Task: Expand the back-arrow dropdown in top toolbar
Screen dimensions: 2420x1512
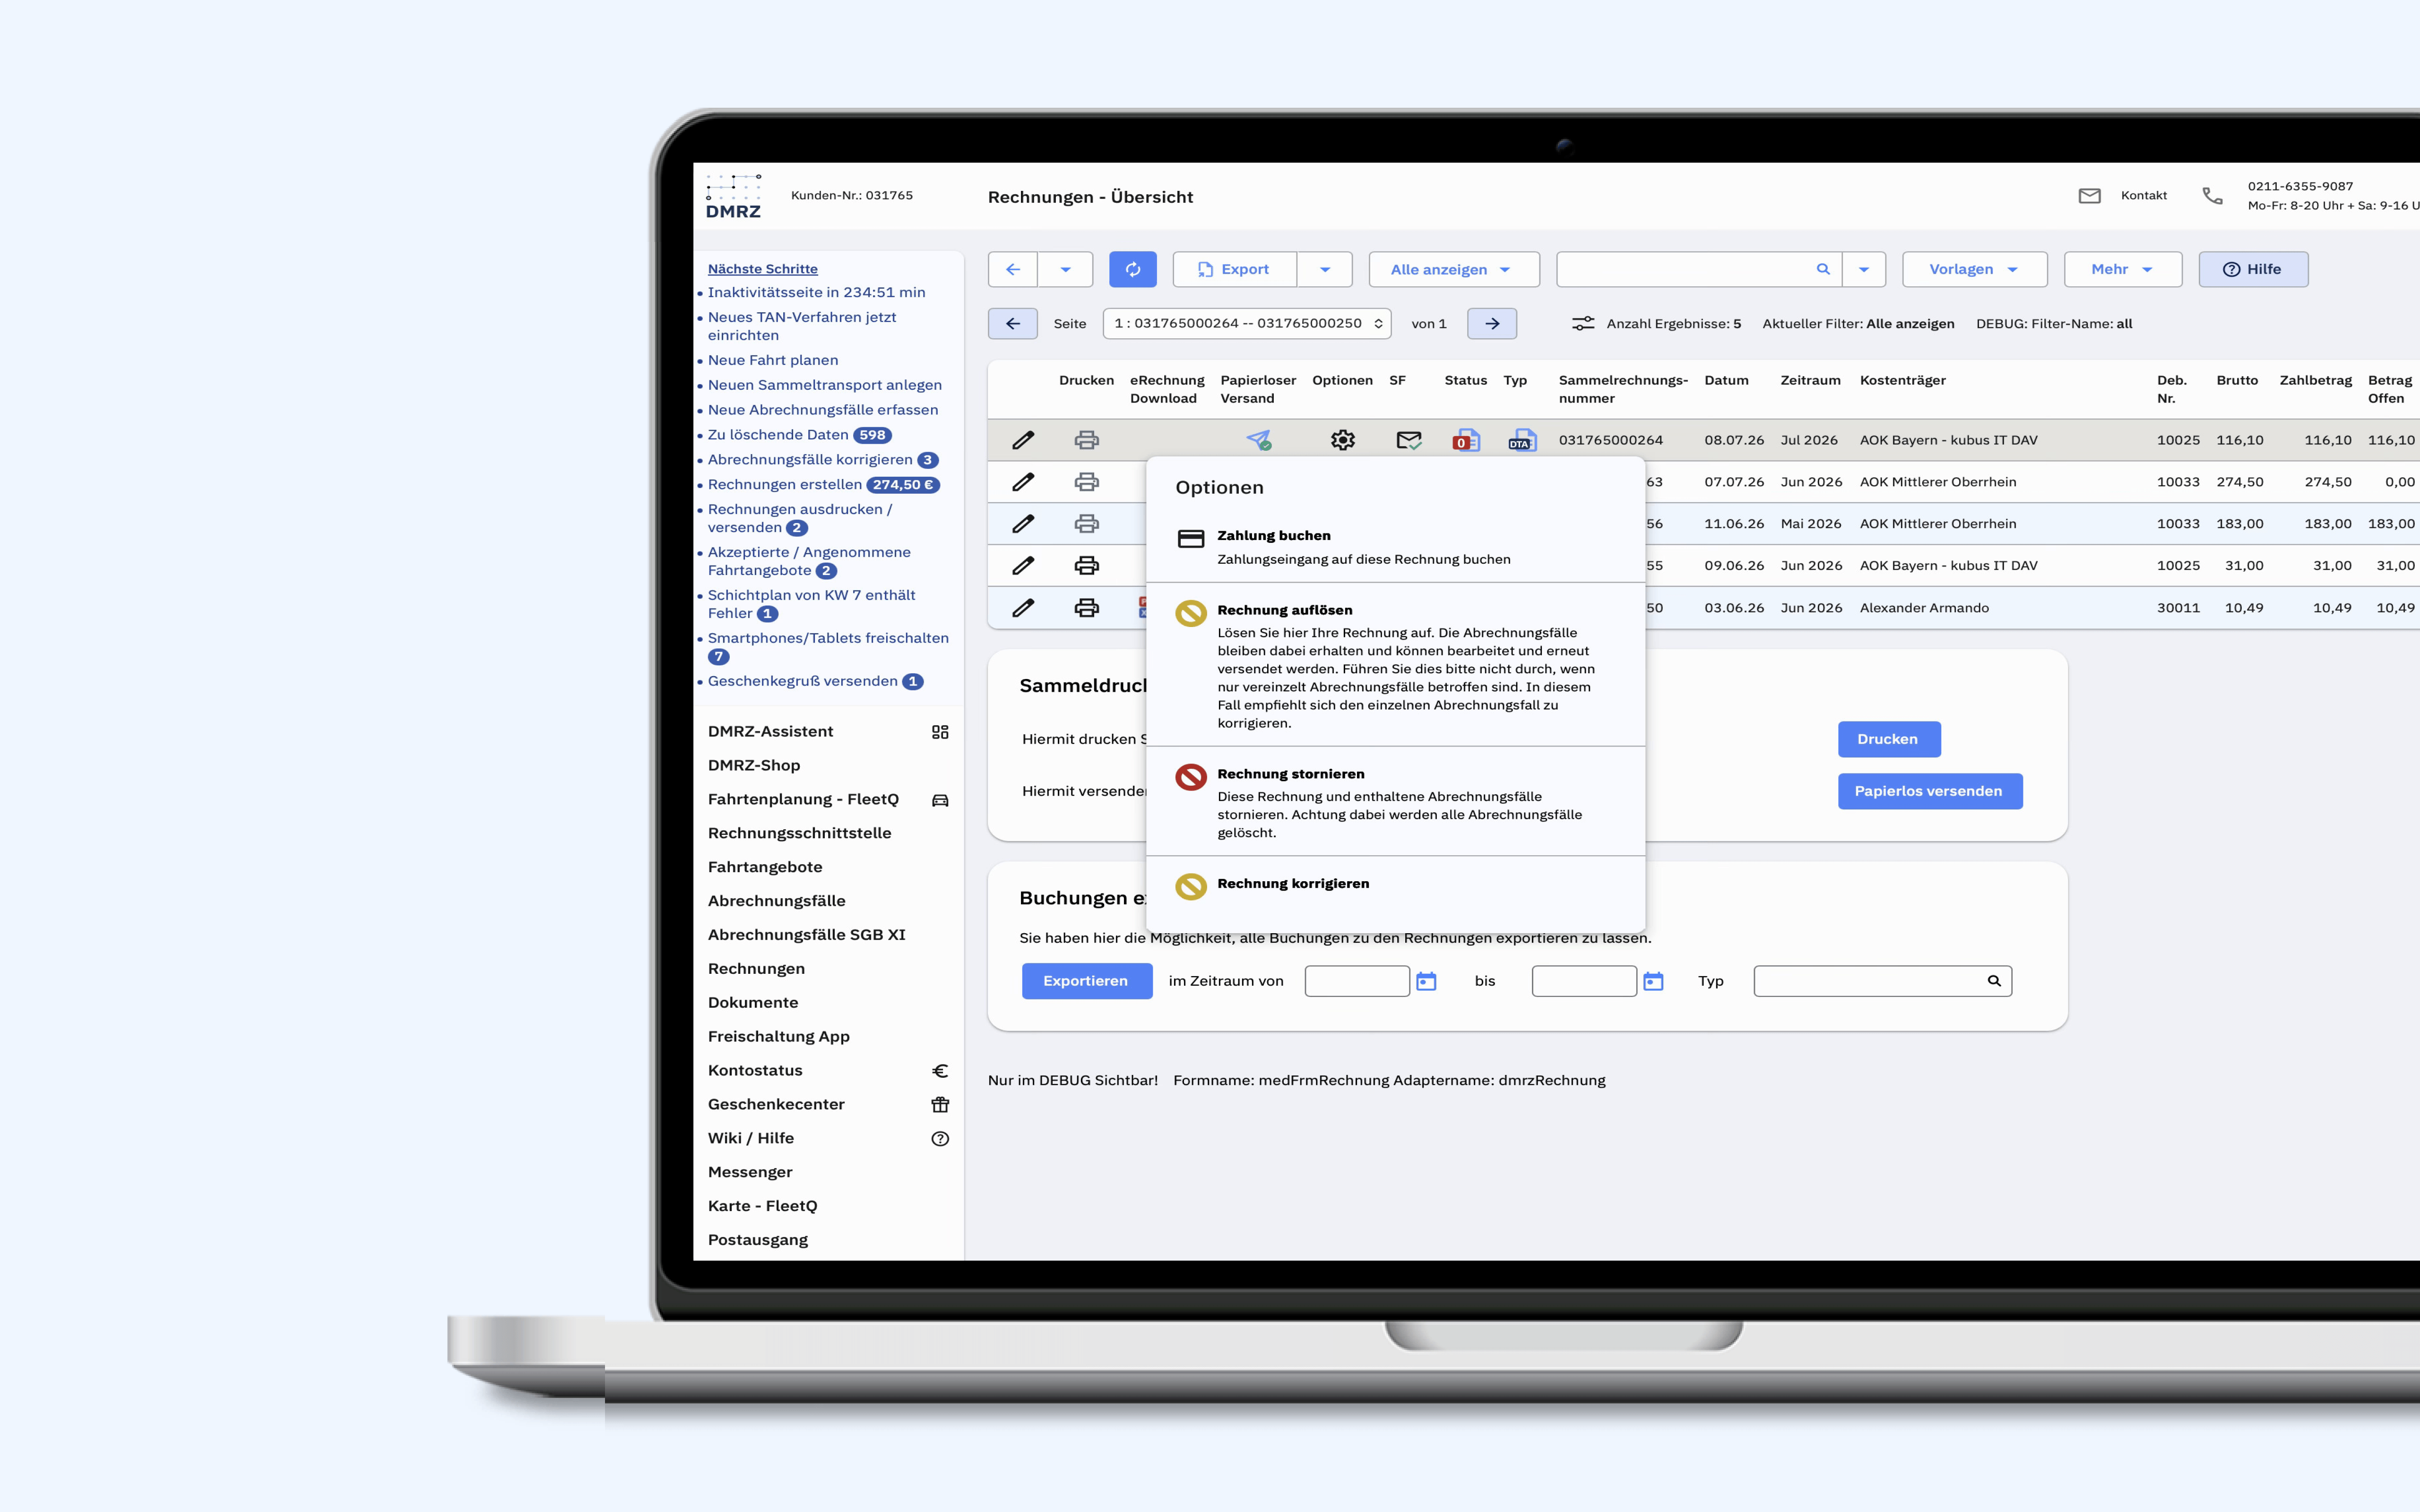Action: pos(1065,269)
